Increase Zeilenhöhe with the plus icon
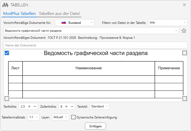The image size is (191, 131). [66, 106]
